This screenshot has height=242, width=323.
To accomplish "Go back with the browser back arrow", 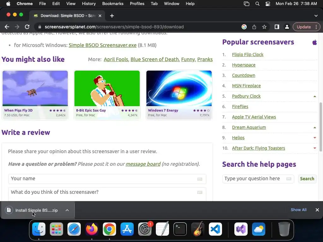I will click(7, 27).
